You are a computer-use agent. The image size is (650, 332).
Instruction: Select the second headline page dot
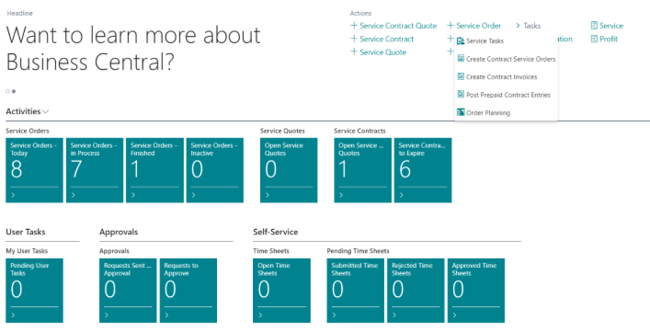[x=14, y=91]
